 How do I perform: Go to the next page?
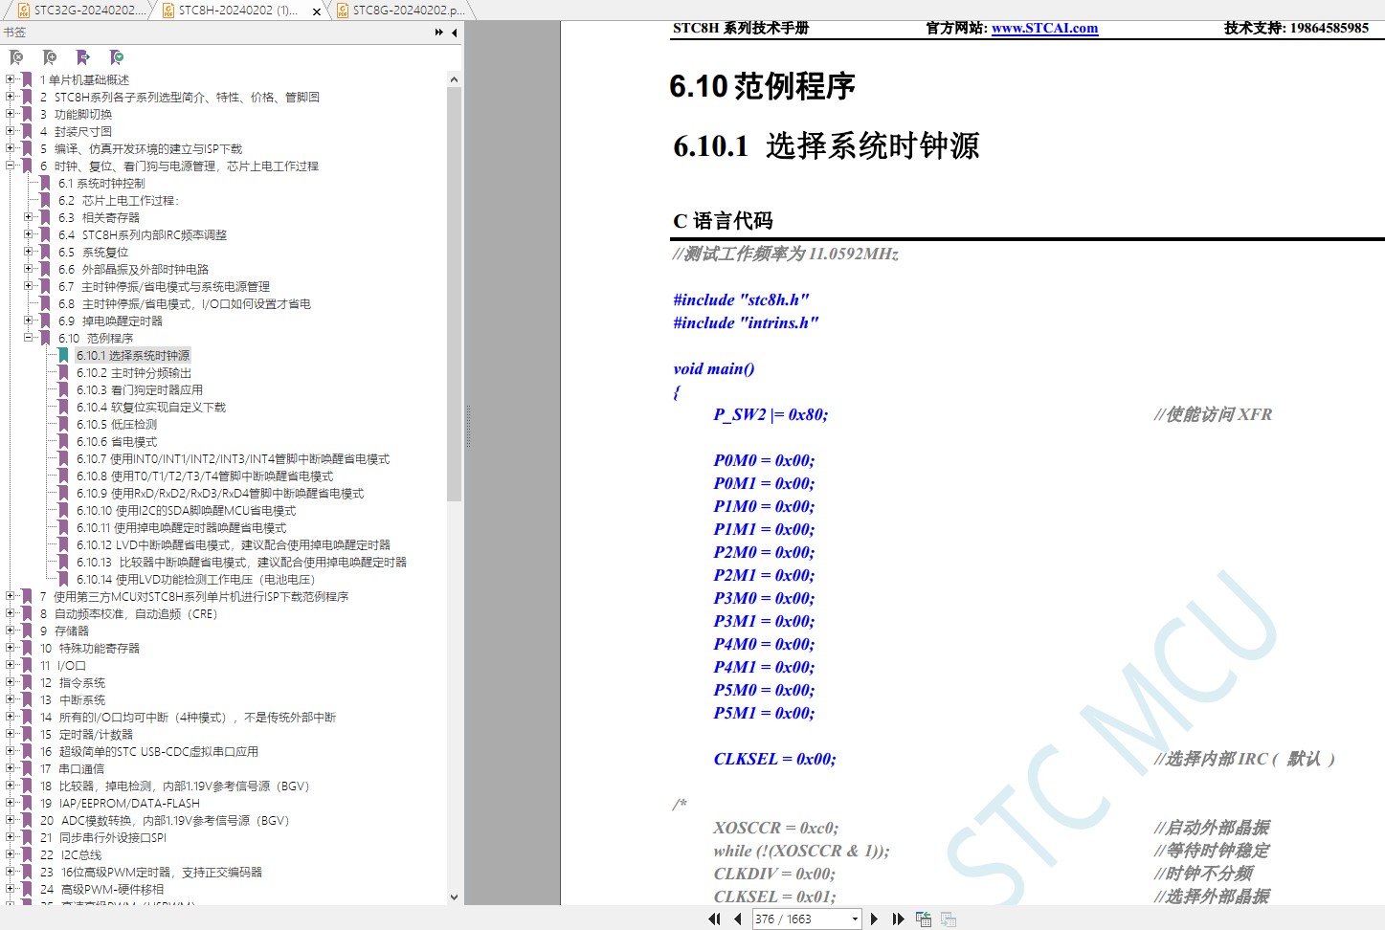coord(874,919)
